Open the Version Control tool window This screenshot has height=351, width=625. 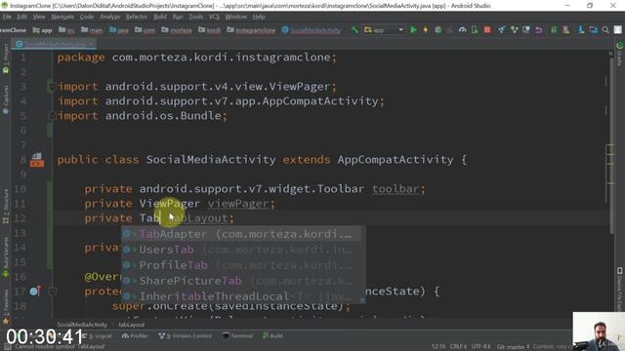(x=186, y=335)
